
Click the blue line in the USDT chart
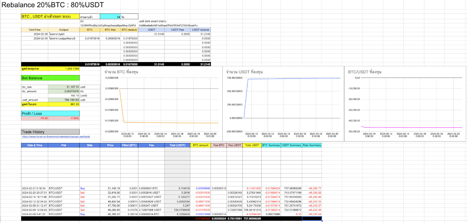[x=293, y=78]
